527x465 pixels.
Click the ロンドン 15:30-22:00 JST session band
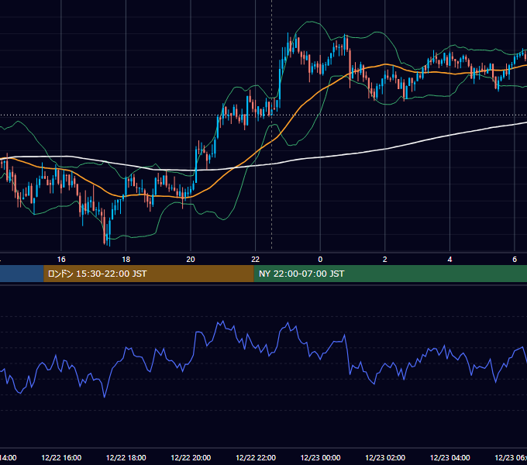point(149,274)
